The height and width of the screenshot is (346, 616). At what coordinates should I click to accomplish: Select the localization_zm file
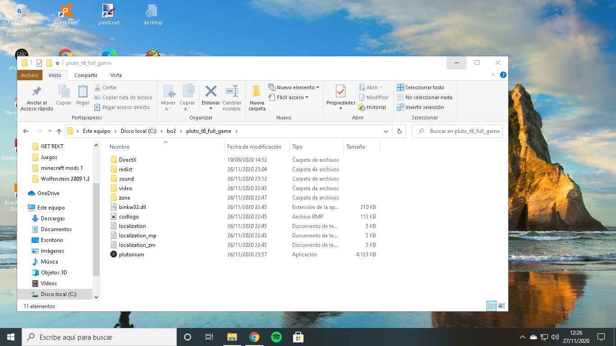pos(137,245)
